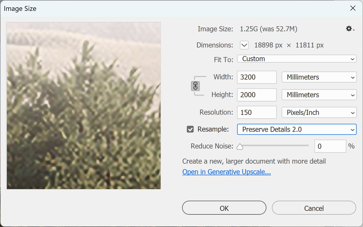
Task: Open the Pixels/Inch resolution units dropdown
Action: (319, 113)
